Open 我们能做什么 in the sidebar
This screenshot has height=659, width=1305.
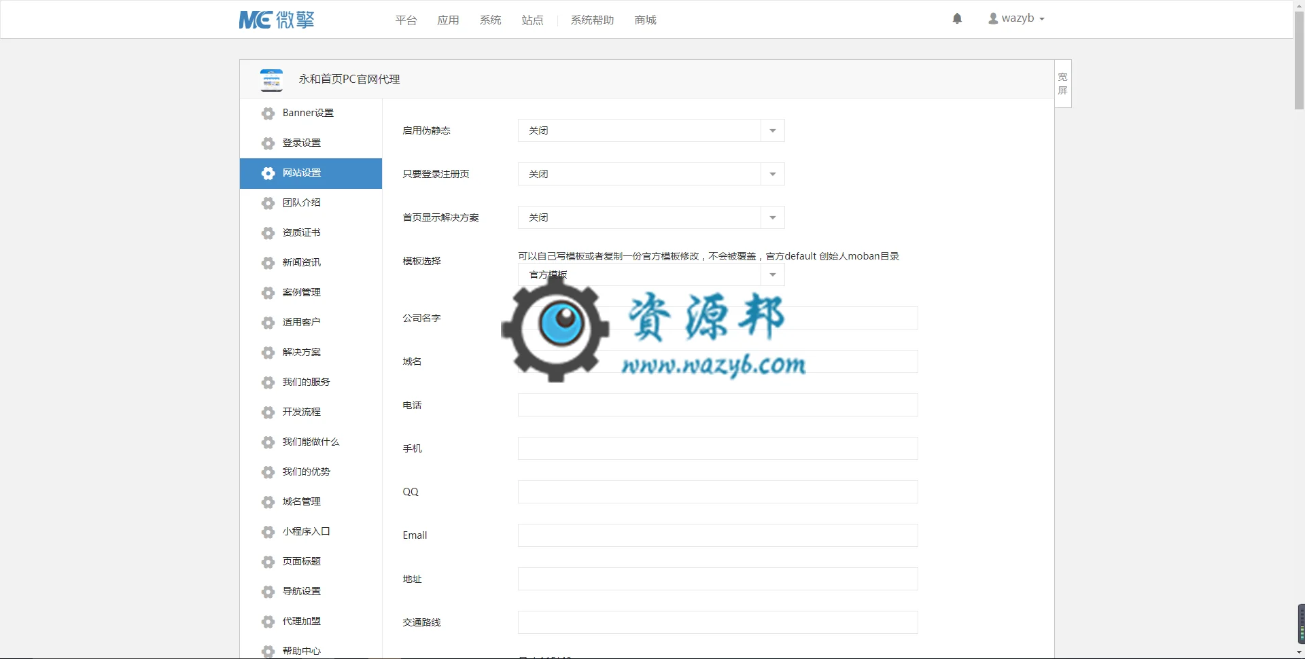(311, 442)
